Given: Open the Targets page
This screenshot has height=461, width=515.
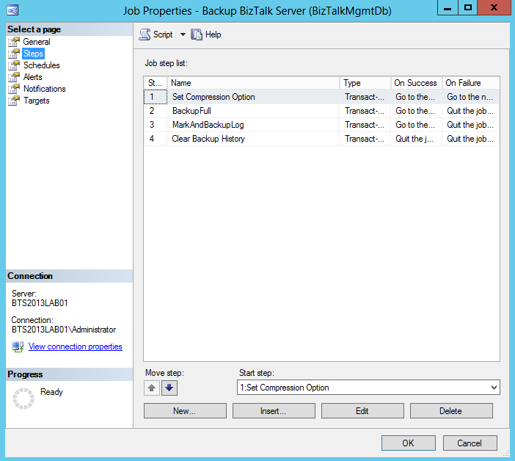Looking at the screenshot, I should tap(36, 101).
